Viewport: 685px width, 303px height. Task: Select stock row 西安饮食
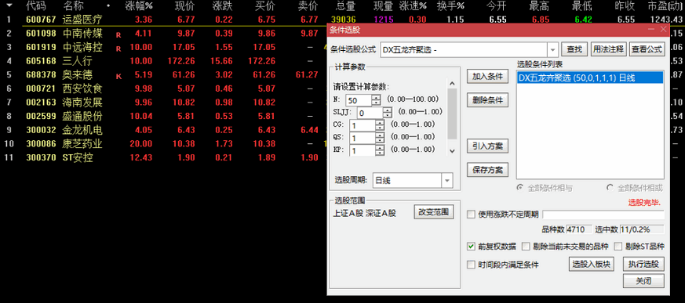[82, 88]
